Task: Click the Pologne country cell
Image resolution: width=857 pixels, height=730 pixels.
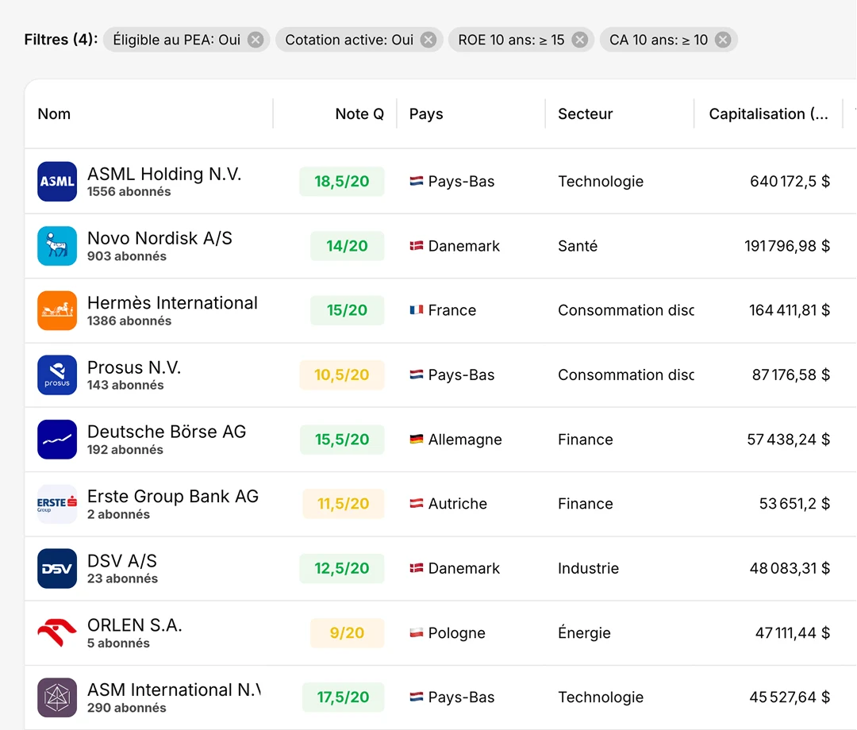Action: 457,632
